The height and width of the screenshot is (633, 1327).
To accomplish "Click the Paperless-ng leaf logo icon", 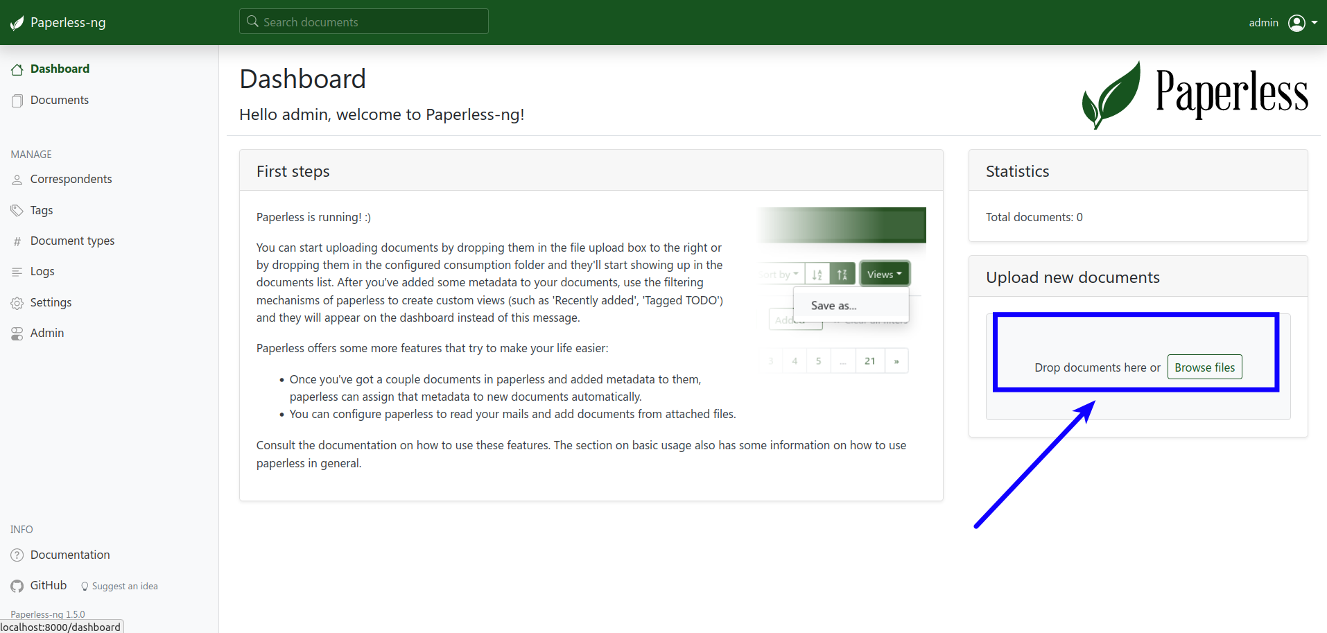I will (x=17, y=24).
